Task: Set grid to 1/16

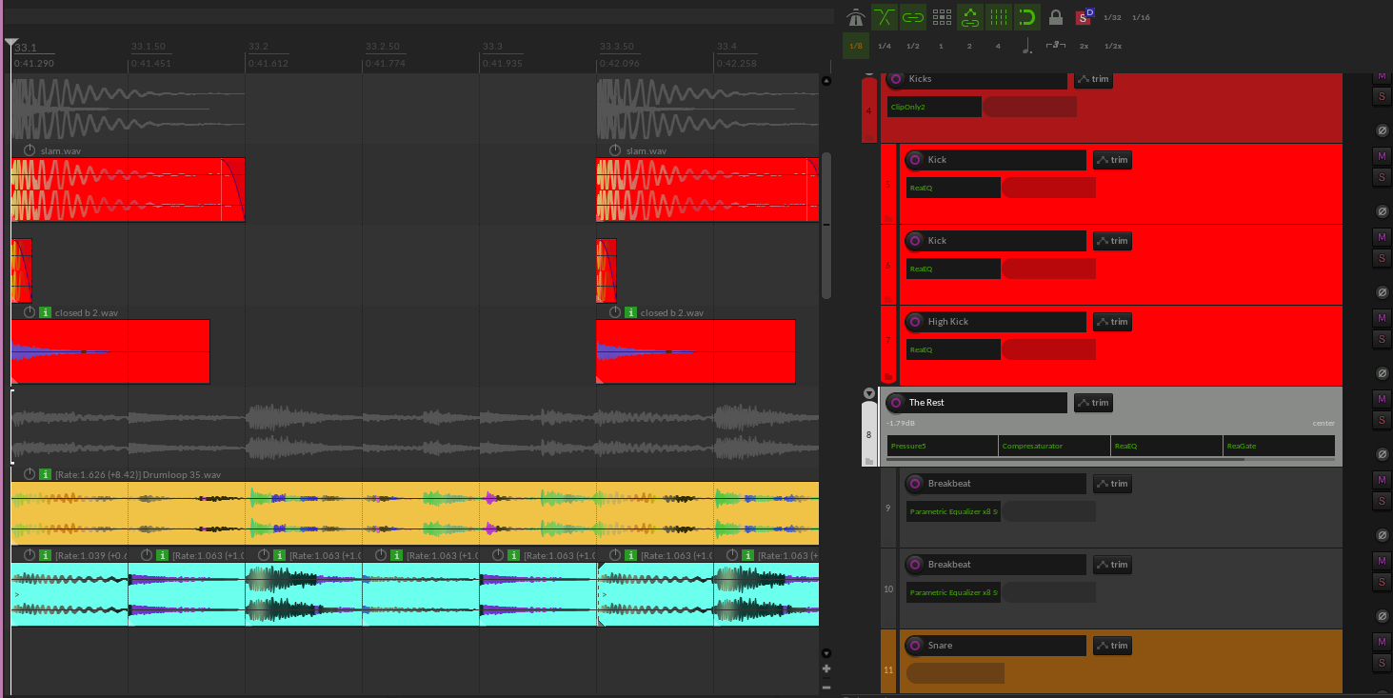Action: coord(1141,17)
